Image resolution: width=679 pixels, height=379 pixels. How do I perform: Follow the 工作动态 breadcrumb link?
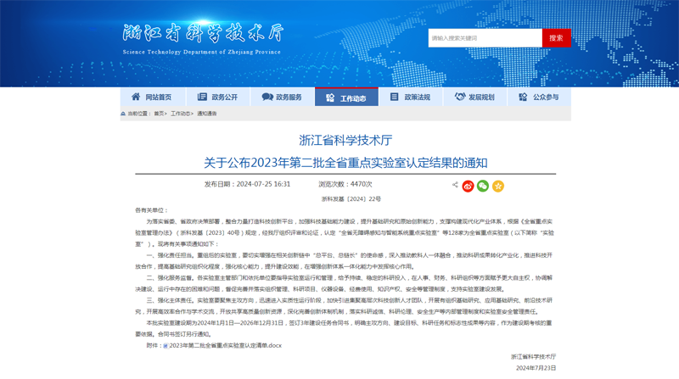coord(180,114)
